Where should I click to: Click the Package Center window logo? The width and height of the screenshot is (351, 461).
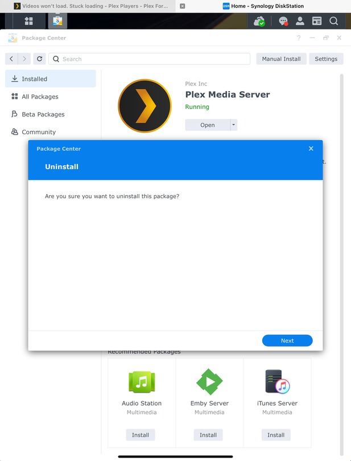[x=13, y=38]
